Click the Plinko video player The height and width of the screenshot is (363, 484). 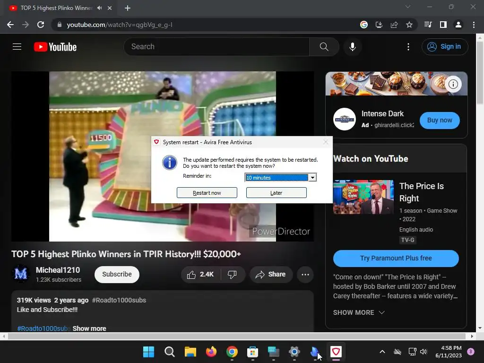163,156
